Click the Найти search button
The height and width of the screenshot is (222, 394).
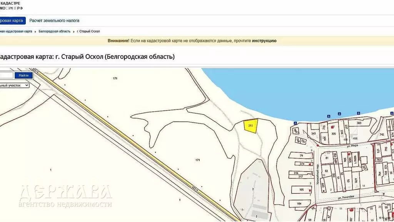click(23, 75)
